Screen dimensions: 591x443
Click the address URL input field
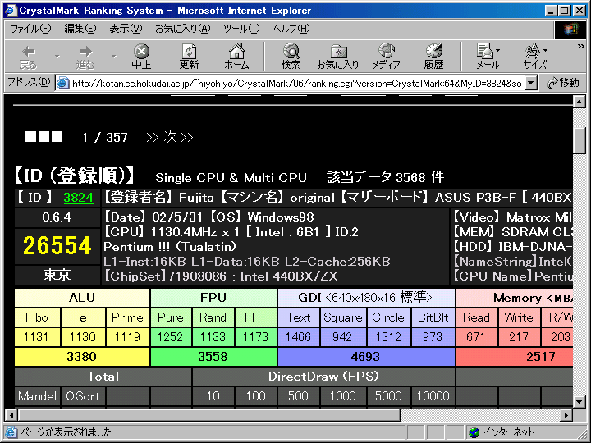click(x=298, y=83)
